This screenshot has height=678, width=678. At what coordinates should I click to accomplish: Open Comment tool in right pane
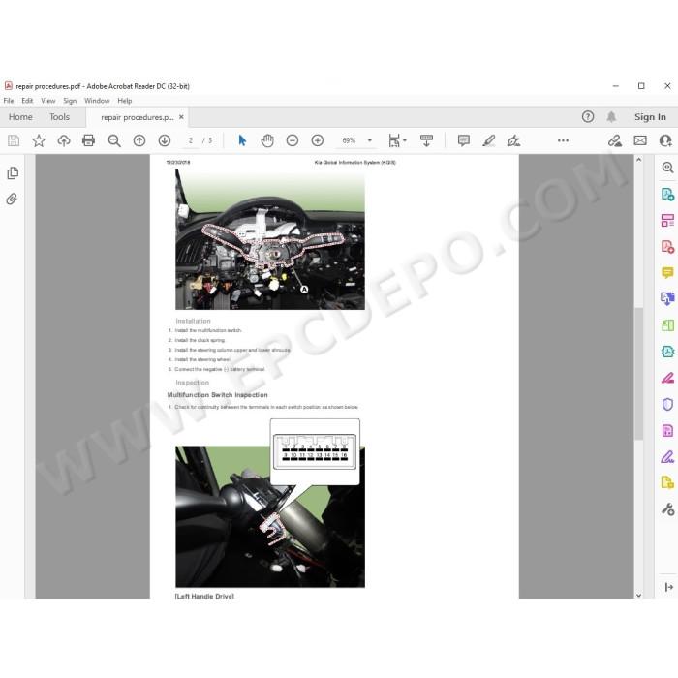(667, 272)
